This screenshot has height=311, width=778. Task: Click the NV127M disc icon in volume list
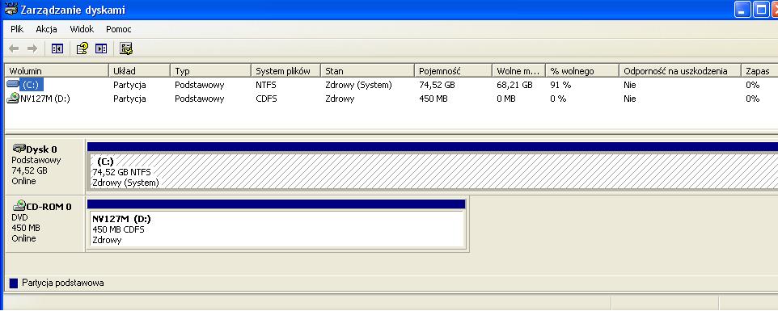(x=13, y=98)
